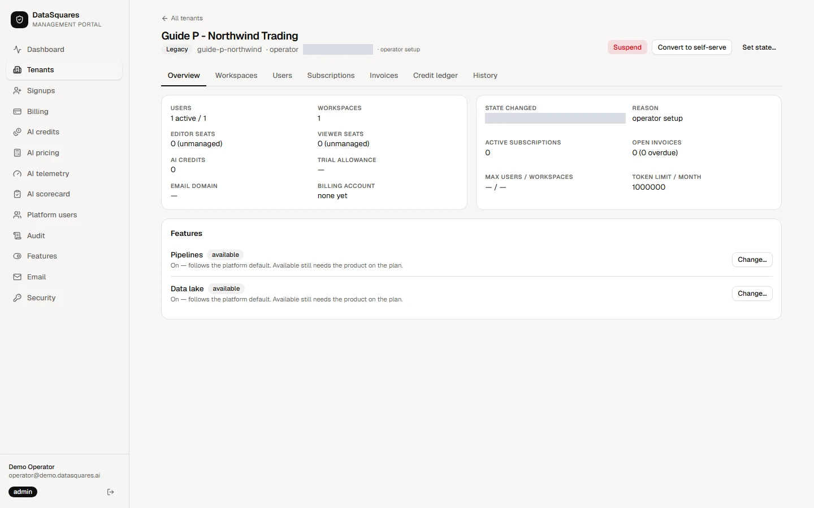Click the billing account value none yet
The height and width of the screenshot is (508, 814).
[332, 196]
